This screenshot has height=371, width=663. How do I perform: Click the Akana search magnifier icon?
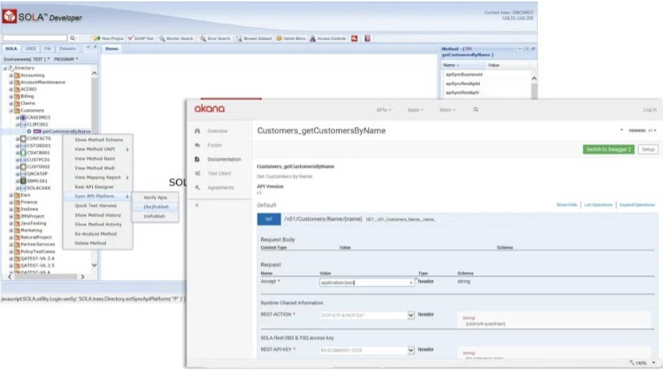pos(476,109)
